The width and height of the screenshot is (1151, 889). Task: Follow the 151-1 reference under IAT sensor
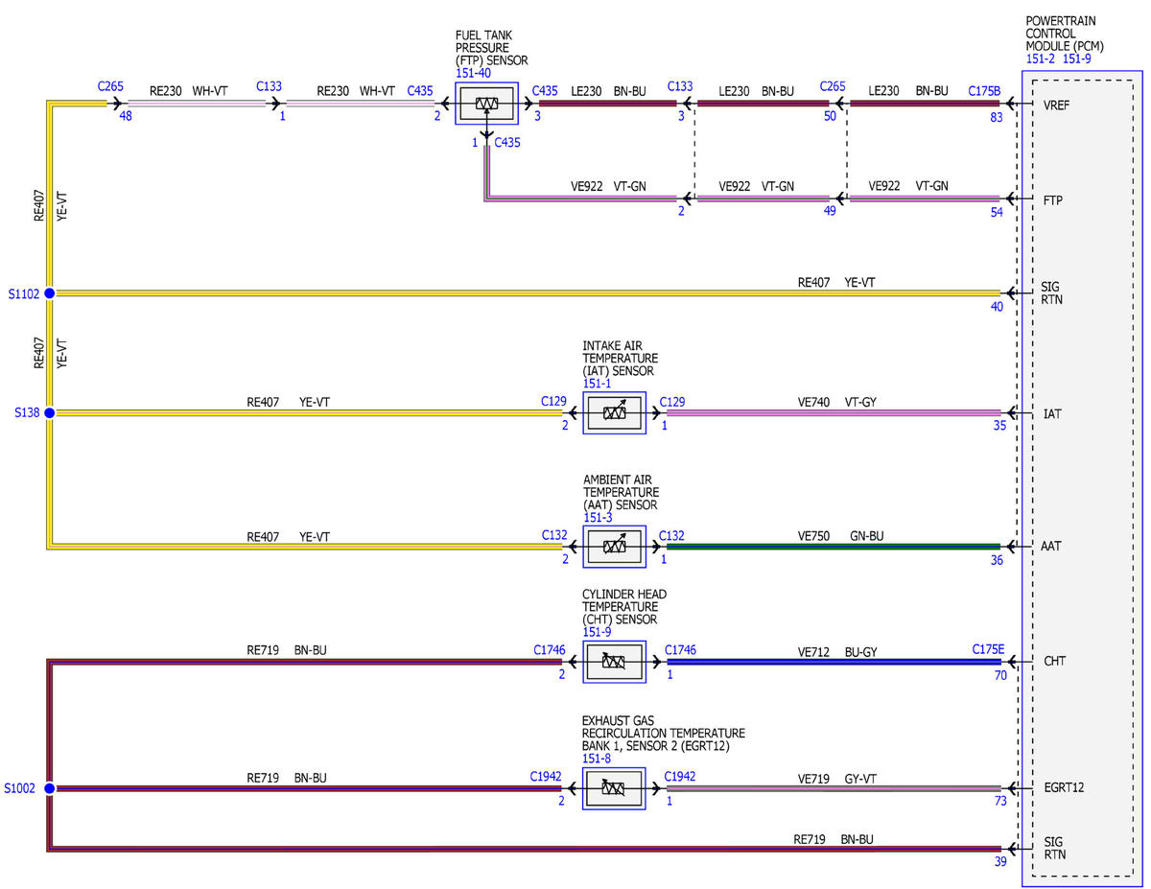tap(598, 384)
